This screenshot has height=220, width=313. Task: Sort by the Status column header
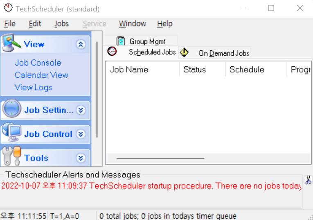click(x=203, y=69)
